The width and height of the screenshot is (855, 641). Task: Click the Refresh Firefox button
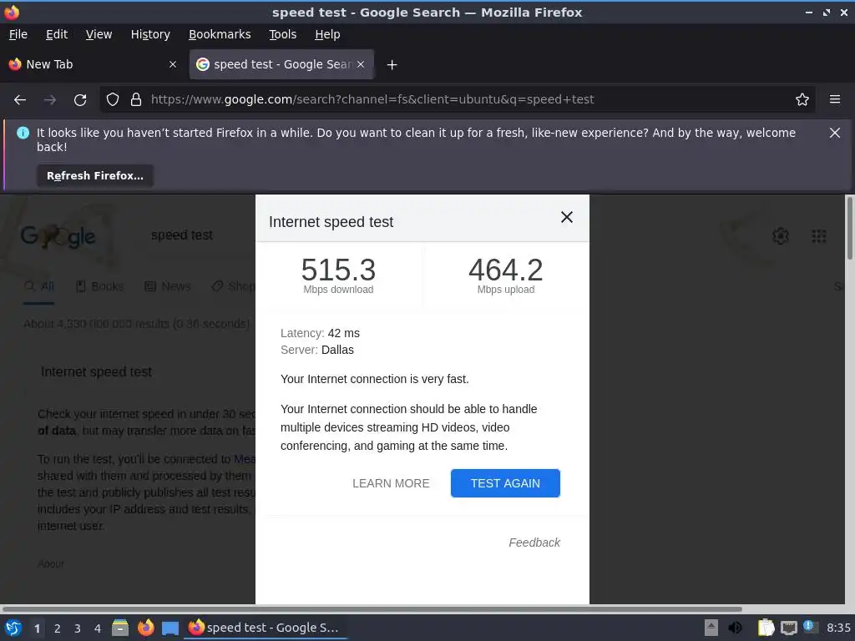click(x=95, y=176)
